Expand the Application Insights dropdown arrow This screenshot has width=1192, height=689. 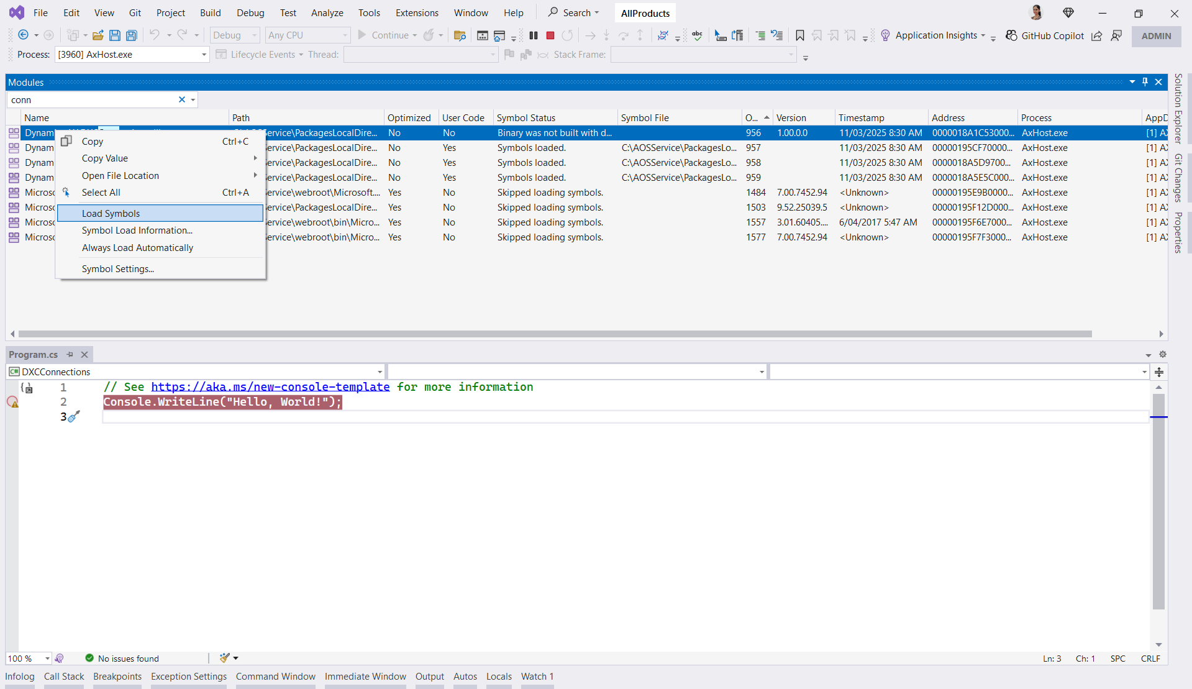tap(983, 35)
